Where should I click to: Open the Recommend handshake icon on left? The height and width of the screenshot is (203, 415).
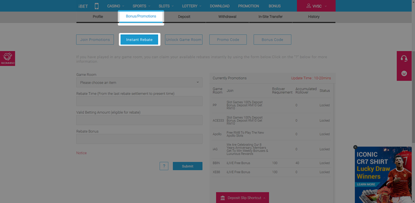7,59
